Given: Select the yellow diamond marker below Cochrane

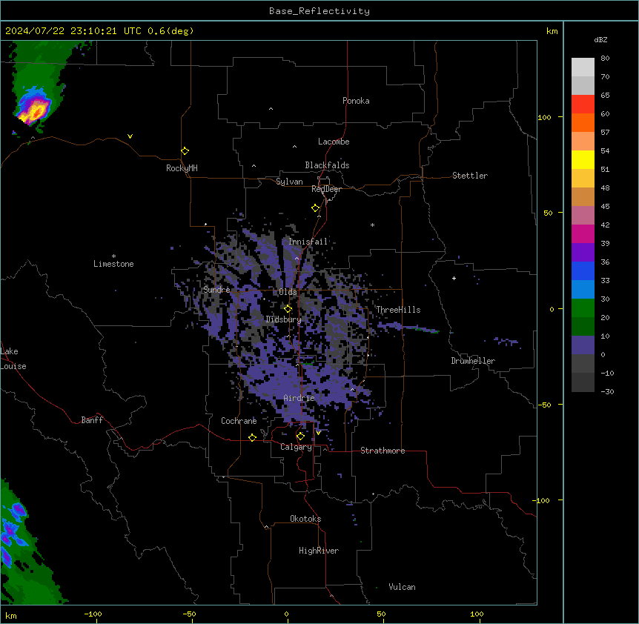Looking at the screenshot, I should (252, 437).
